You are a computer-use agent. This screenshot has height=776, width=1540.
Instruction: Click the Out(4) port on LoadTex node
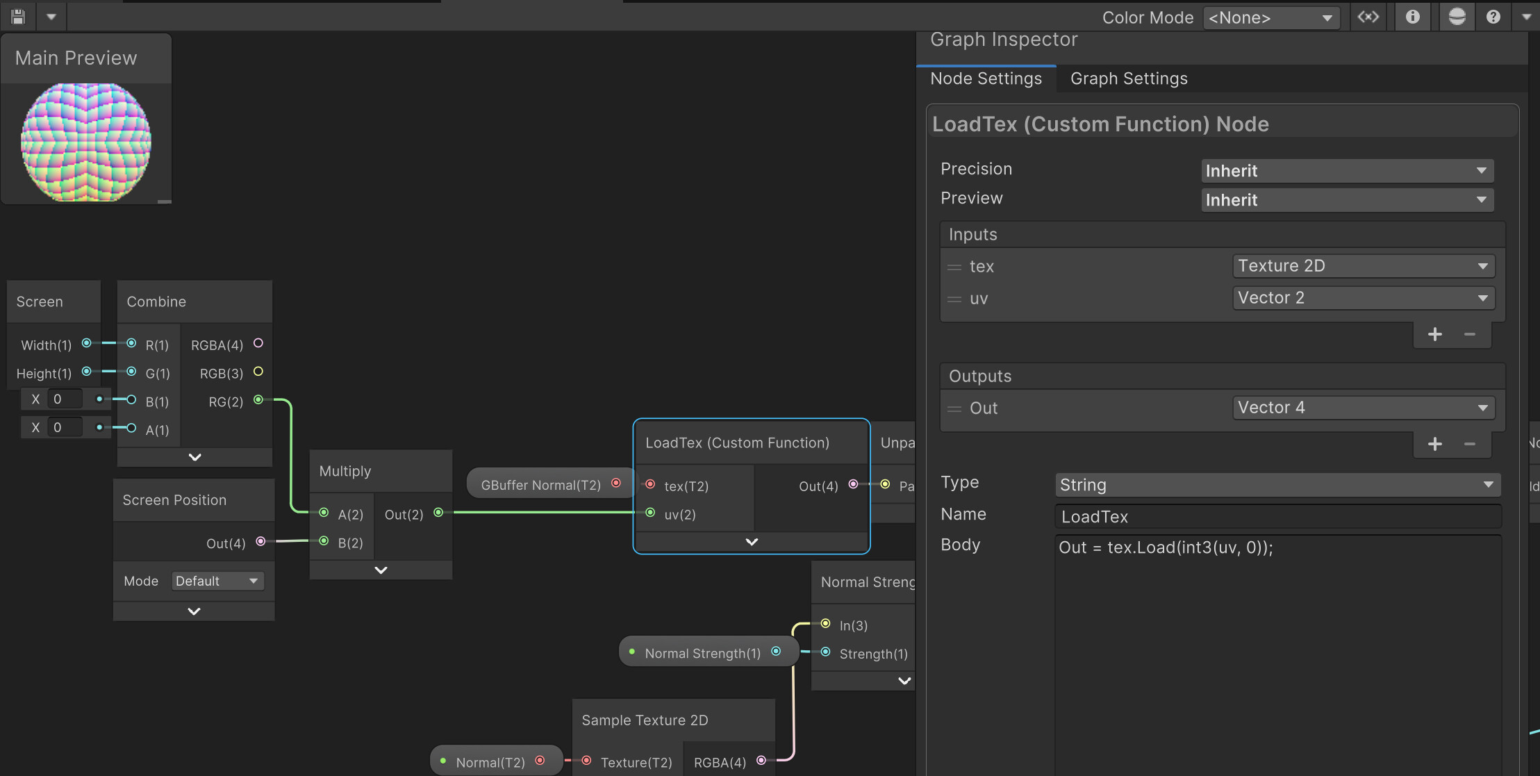853,486
